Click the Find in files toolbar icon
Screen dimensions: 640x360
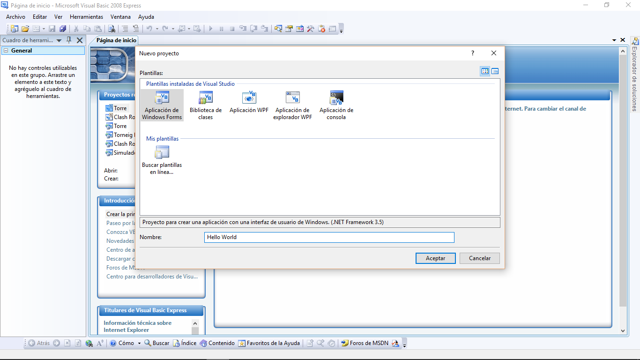(112, 29)
